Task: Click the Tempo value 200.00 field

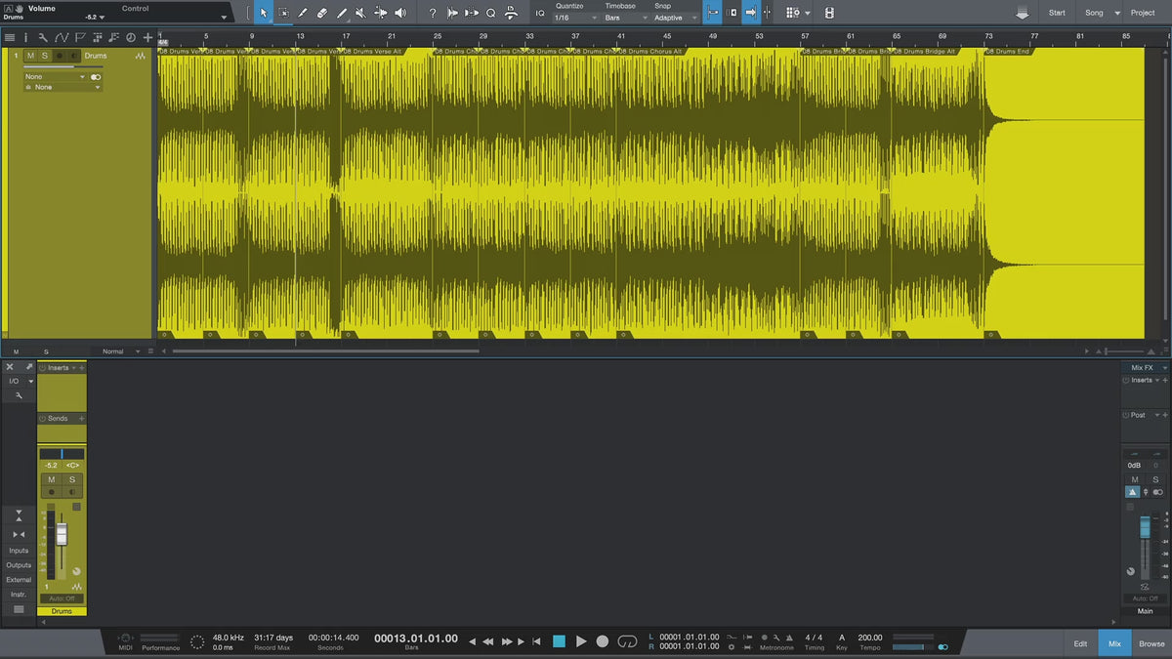Action: 869,638
